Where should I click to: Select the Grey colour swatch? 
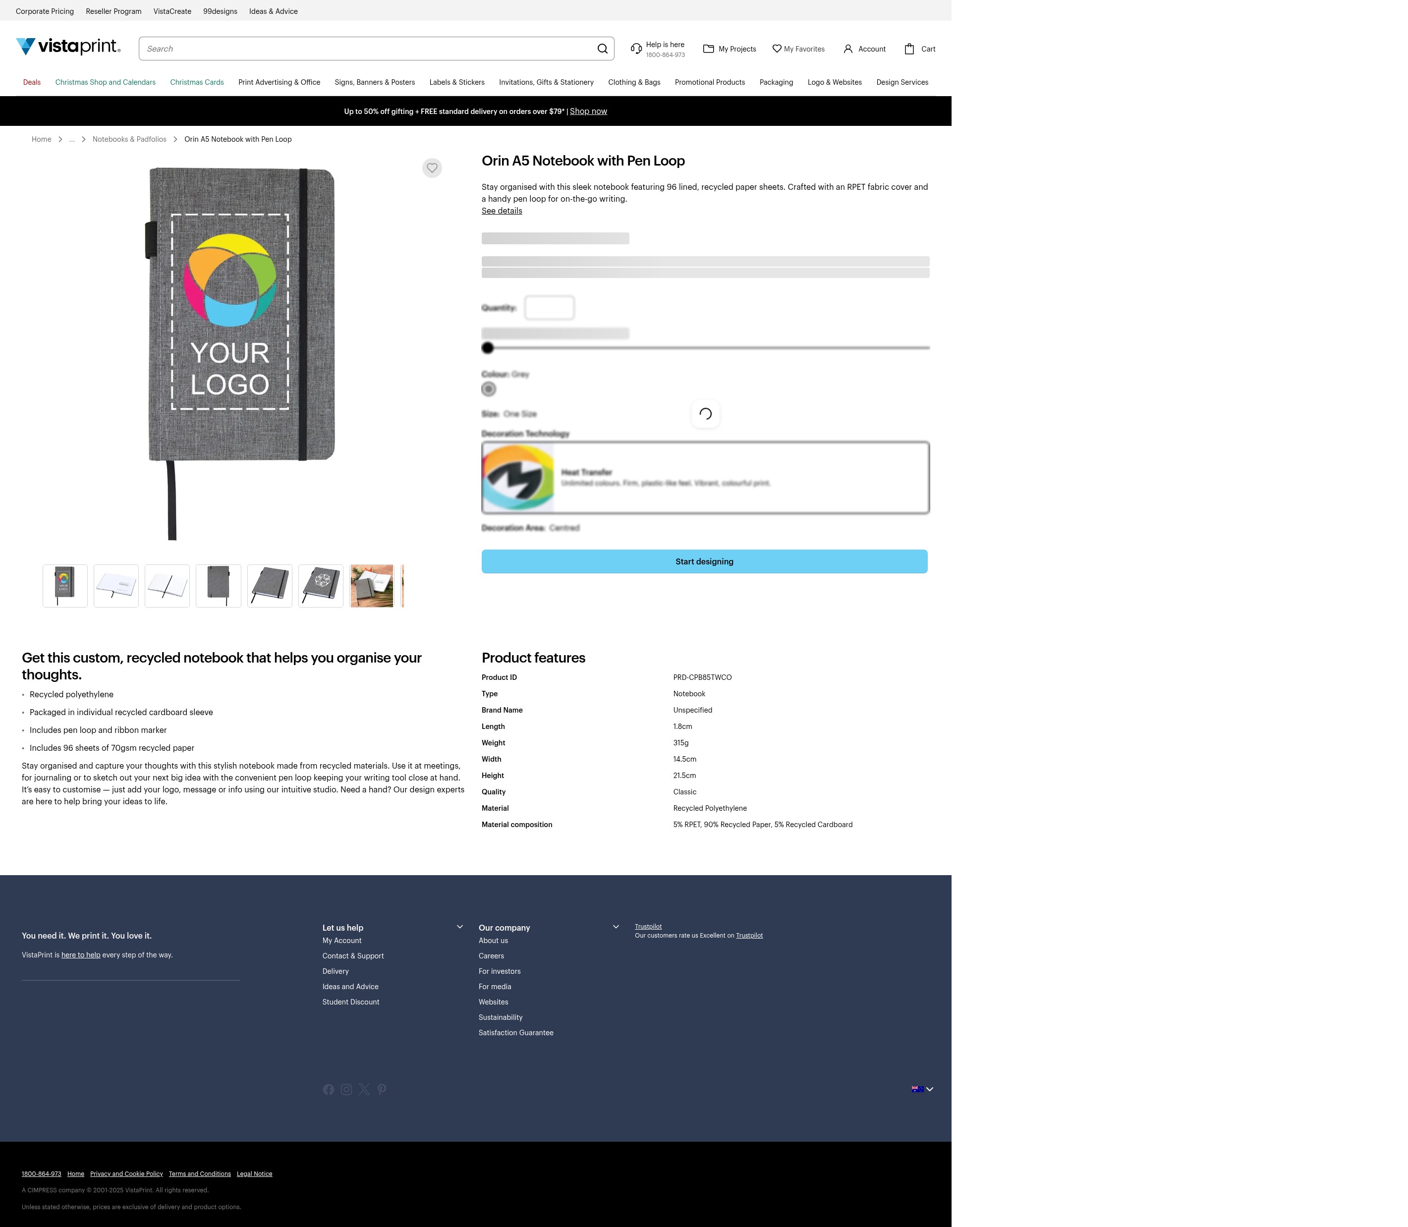[488, 389]
